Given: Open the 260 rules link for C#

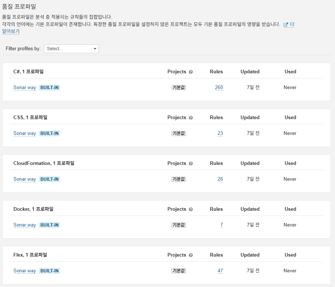Looking at the screenshot, I should (219, 88).
